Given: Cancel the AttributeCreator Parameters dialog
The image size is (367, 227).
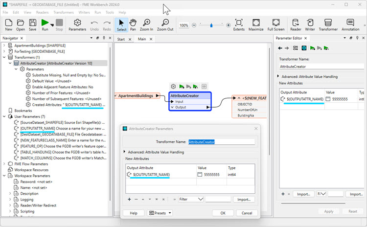Looking at the screenshot, I should pyautogui.click(x=247, y=213).
